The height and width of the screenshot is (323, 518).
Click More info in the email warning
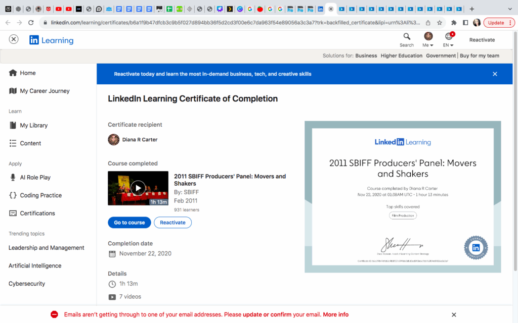coord(336,314)
